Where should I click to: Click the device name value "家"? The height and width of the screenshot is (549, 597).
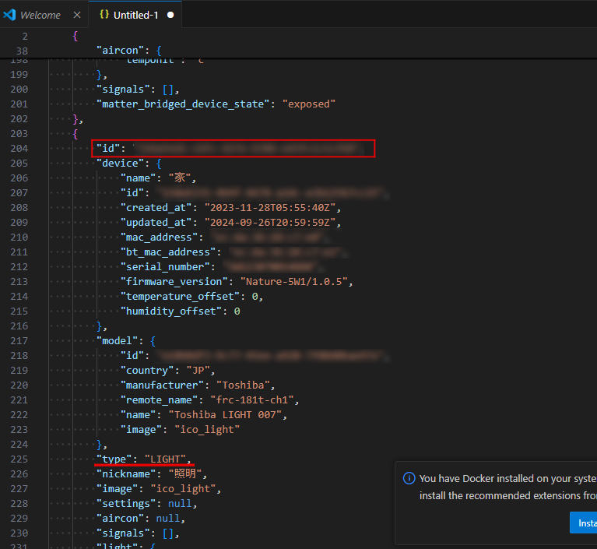(180, 178)
